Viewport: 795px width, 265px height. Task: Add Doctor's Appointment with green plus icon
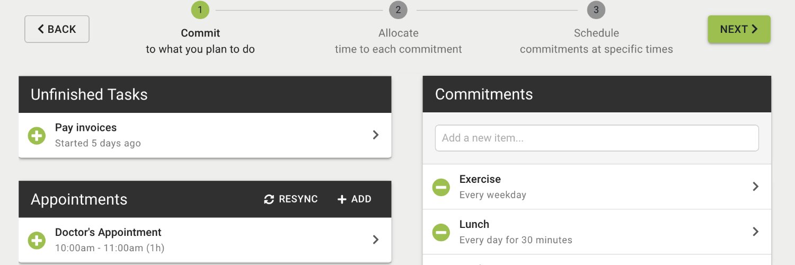coord(37,240)
